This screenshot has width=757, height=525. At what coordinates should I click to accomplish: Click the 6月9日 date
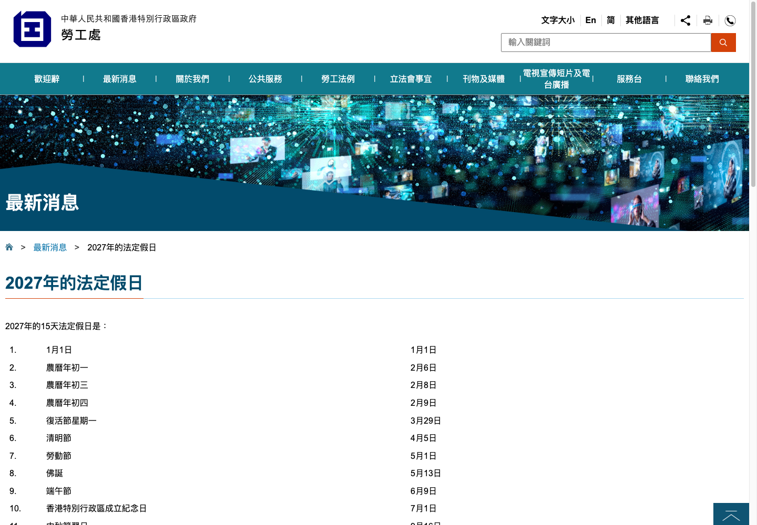[424, 491]
